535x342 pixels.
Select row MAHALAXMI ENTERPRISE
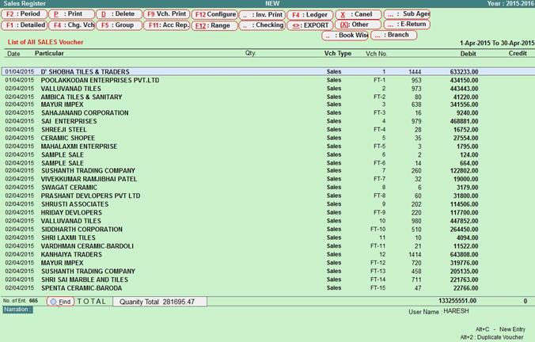click(267, 146)
